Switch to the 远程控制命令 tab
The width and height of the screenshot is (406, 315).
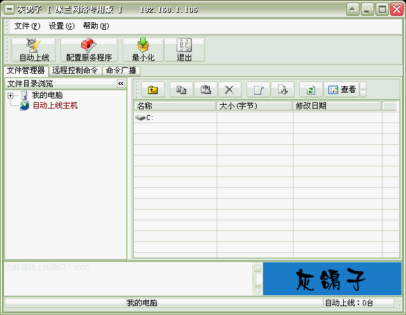coord(75,70)
